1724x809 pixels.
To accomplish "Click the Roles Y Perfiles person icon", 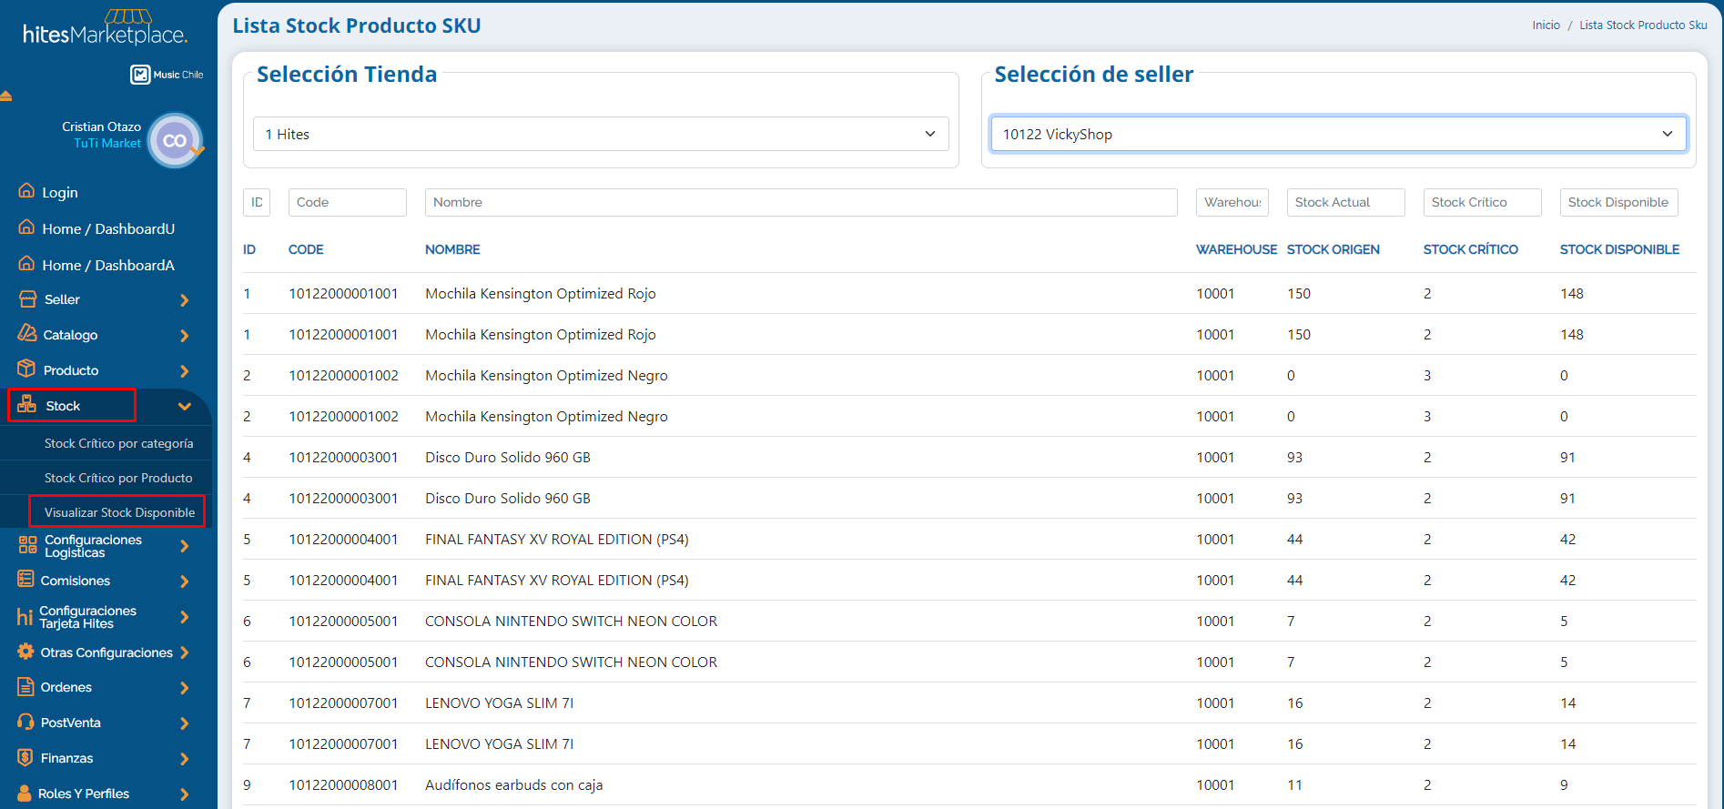I will tap(25, 793).
